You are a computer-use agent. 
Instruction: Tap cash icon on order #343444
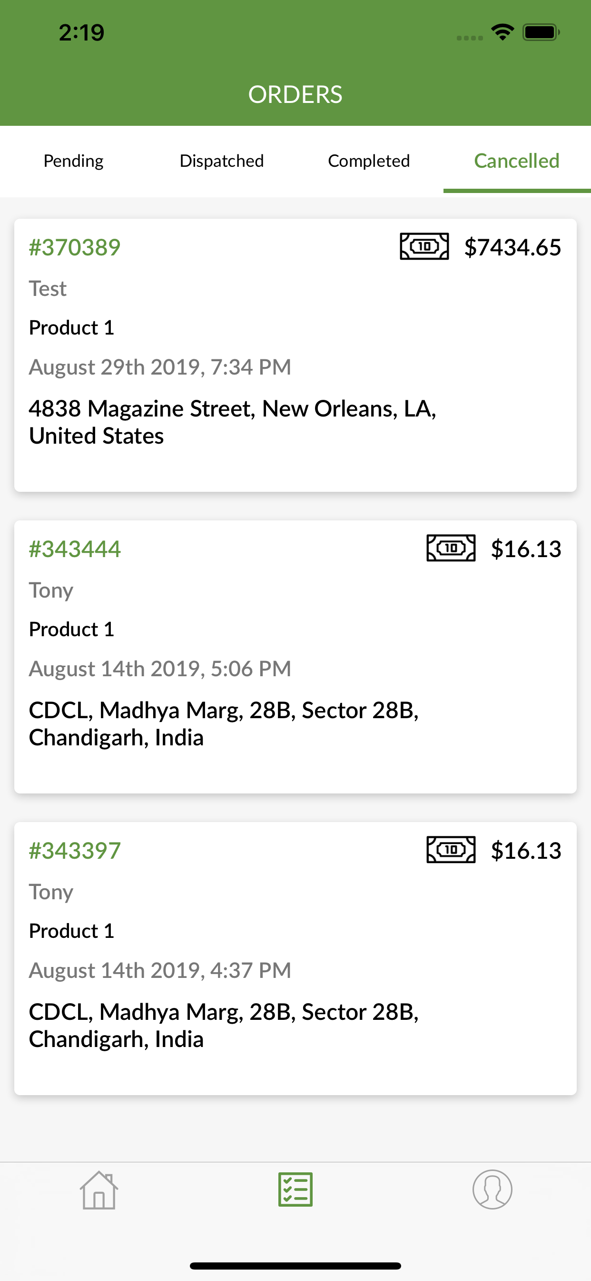[451, 548]
